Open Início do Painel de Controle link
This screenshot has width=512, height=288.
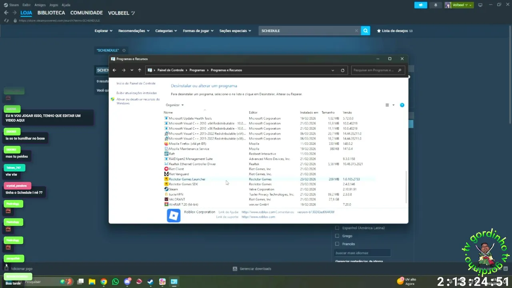coord(136,83)
